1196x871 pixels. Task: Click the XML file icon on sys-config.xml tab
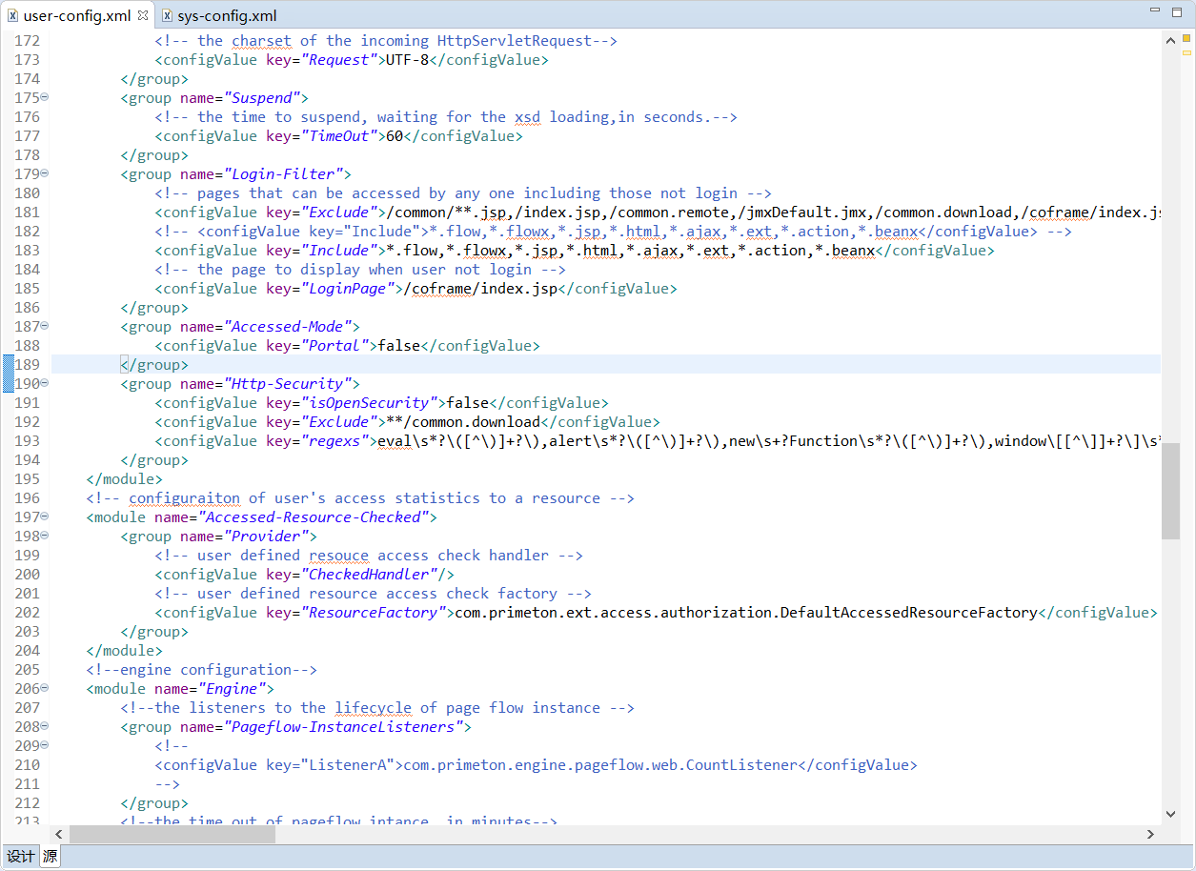click(167, 15)
